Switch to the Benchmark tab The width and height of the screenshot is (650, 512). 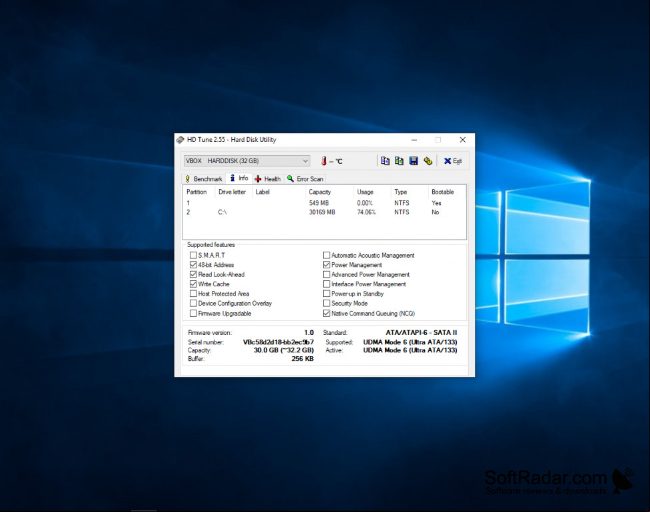coord(204,179)
